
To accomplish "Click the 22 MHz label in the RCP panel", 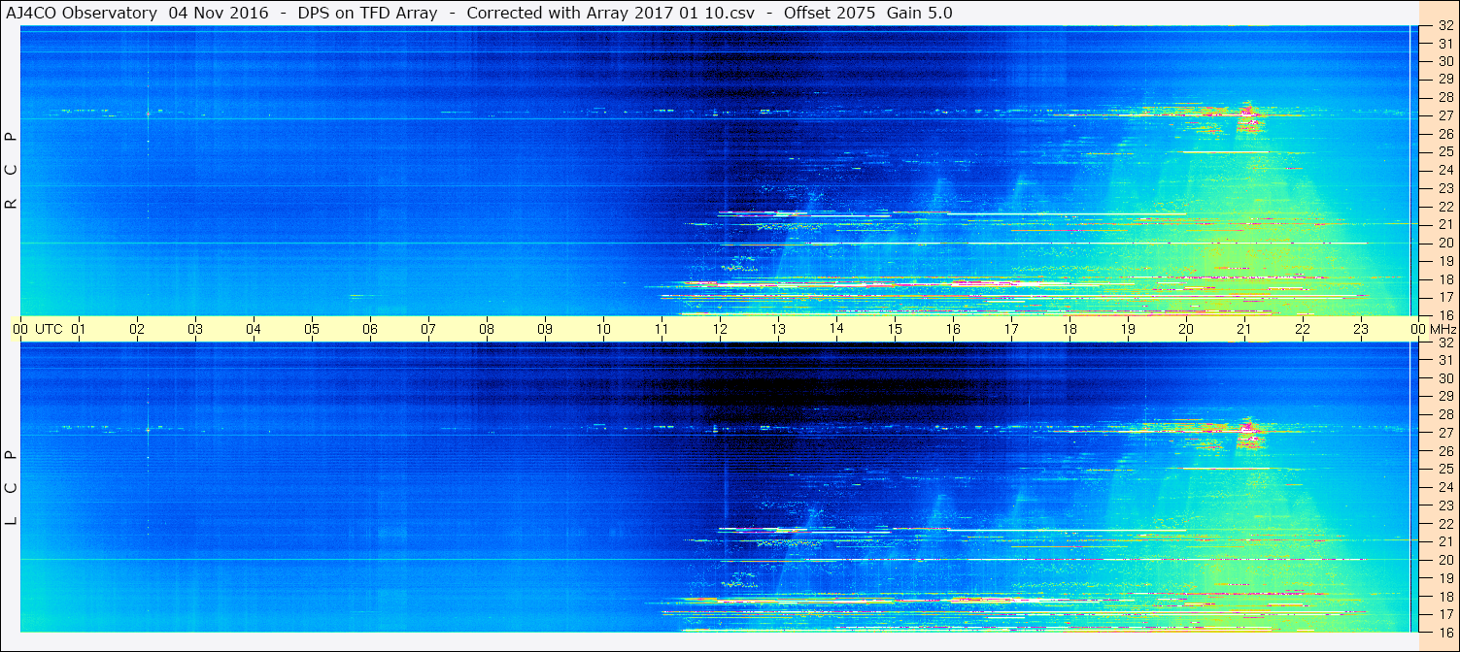I will pyautogui.click(x=1445, y=207).
